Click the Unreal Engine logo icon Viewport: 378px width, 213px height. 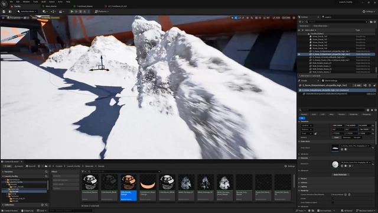click(4, 4)
